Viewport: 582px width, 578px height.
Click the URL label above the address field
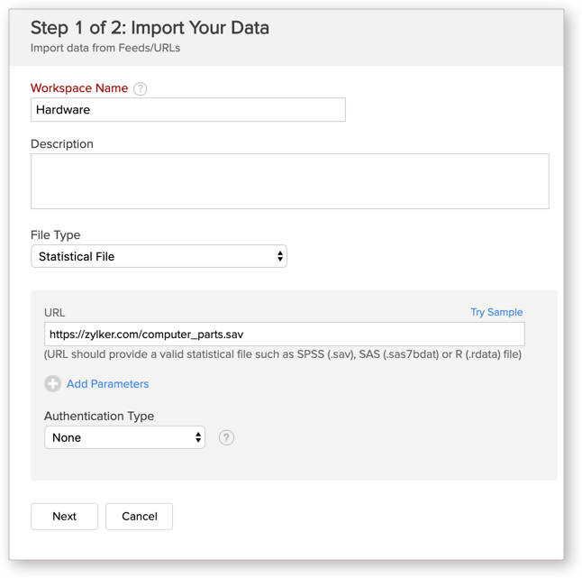[55, 312]
